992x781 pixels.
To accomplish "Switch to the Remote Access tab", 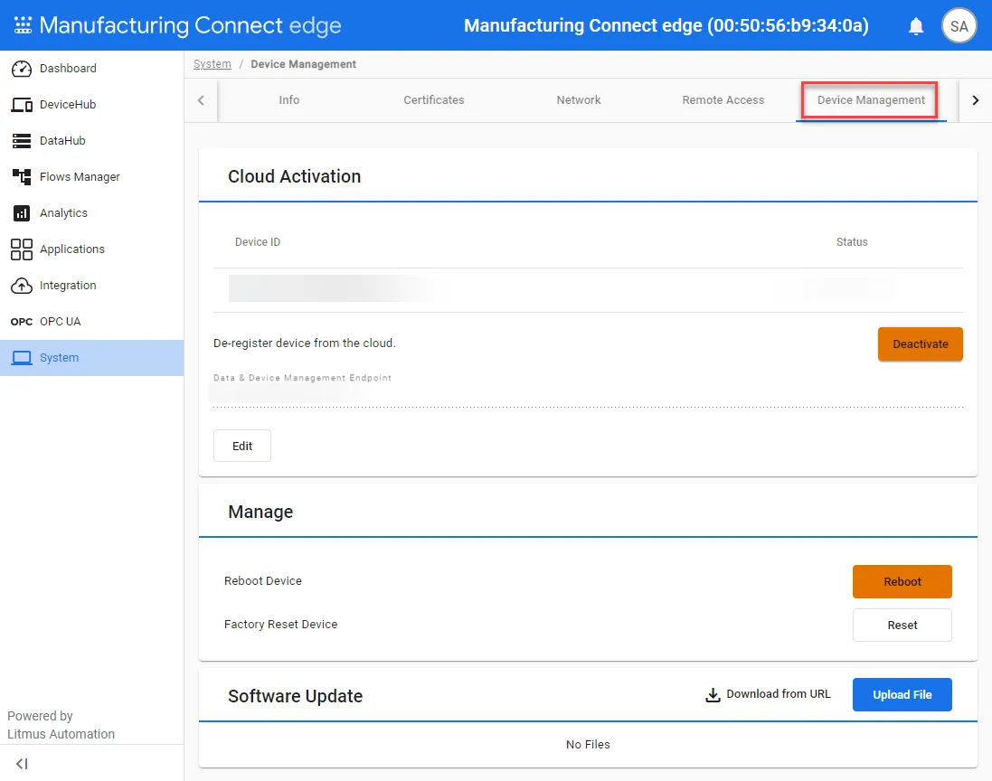I will point(723,100).
